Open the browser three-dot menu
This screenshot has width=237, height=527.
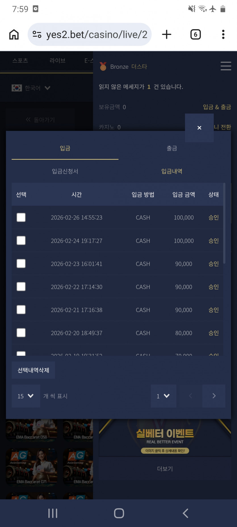coord(223,35)
